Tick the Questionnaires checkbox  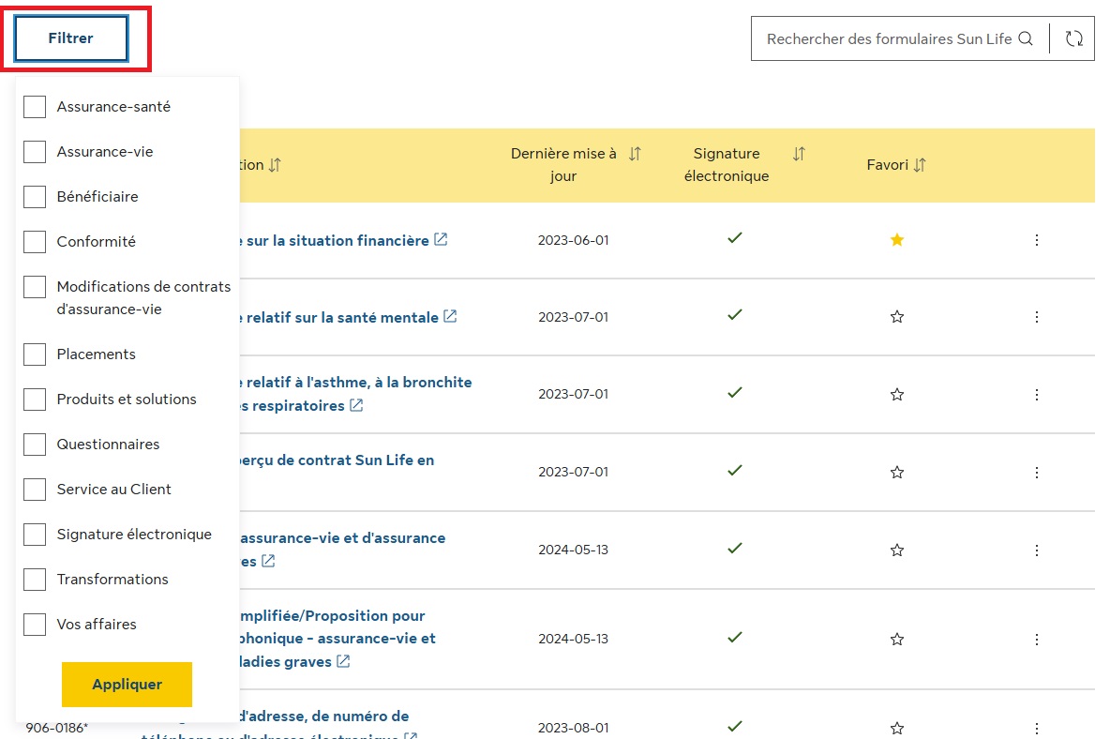click(35, 445)
